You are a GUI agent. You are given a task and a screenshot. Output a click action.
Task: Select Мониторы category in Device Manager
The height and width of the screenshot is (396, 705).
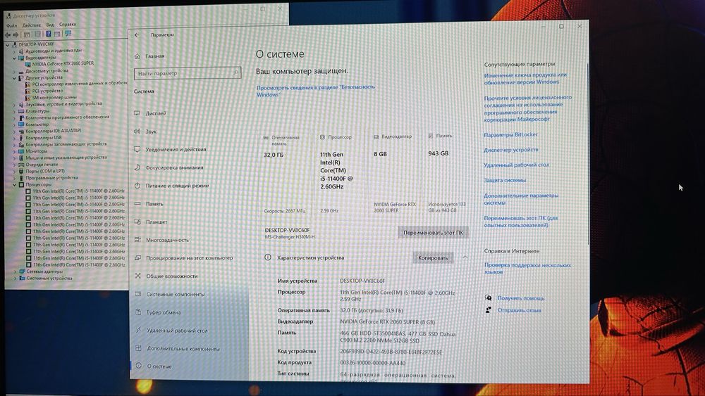(x=36, y=151)
